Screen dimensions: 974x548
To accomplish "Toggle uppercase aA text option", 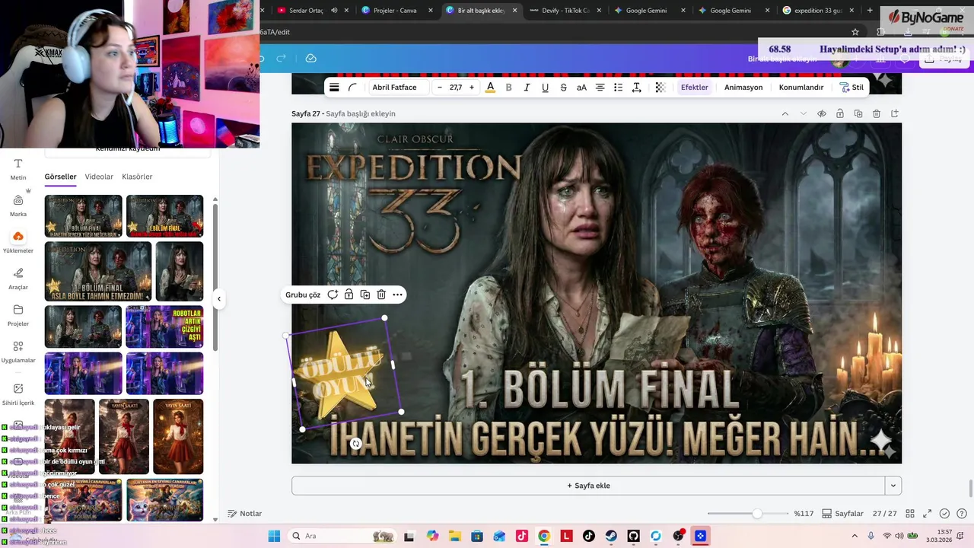I will [581, 88].
